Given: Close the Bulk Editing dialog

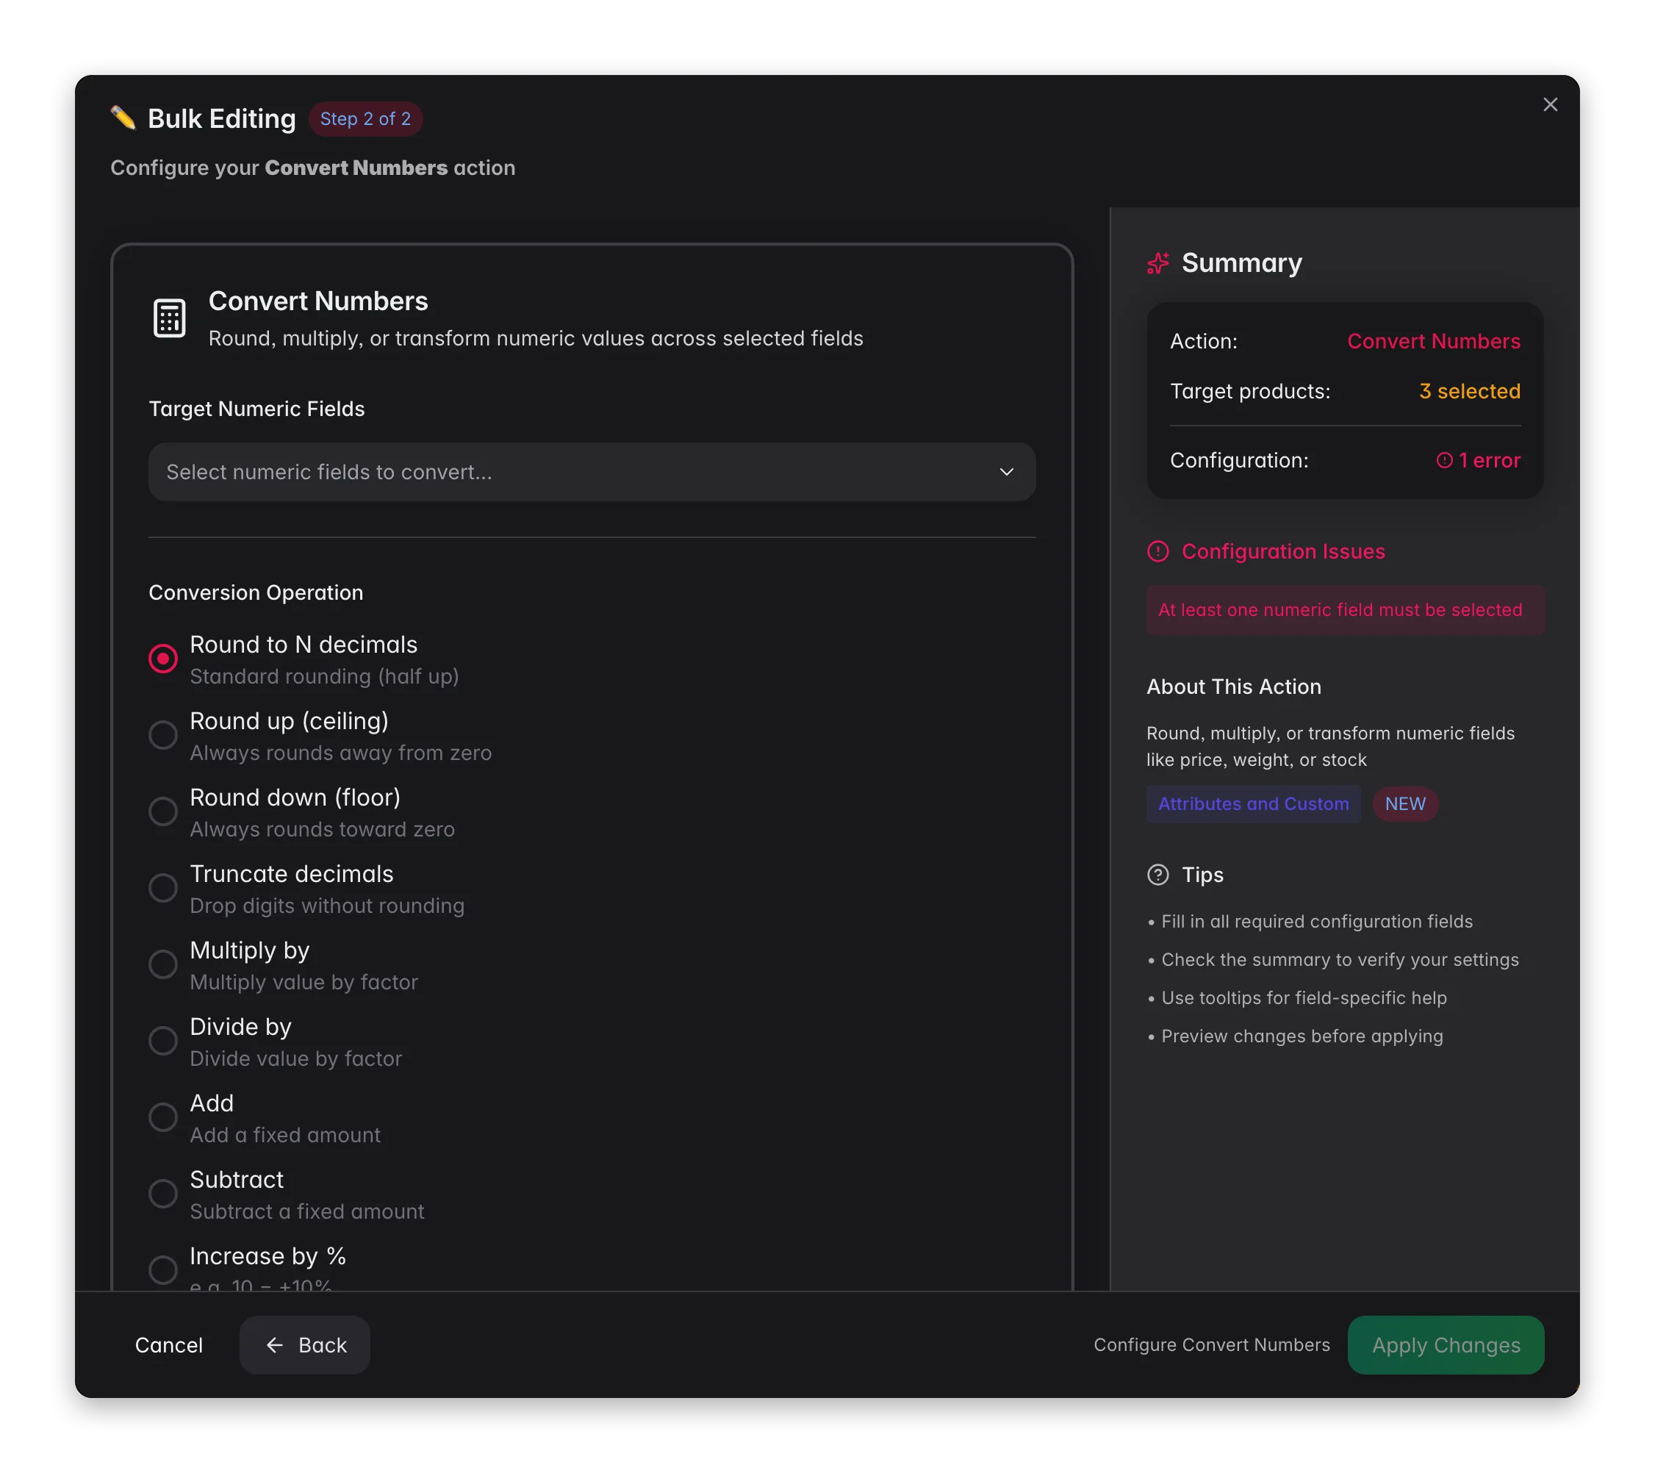Looking at the screenshot, I should click(1549, 104).
